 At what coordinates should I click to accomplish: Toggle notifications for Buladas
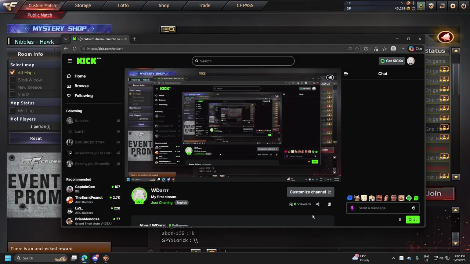tap(118, 121)
